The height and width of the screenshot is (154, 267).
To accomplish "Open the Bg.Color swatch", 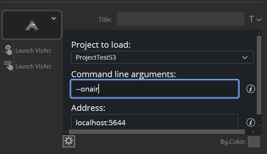I will [x=254, y=142].
